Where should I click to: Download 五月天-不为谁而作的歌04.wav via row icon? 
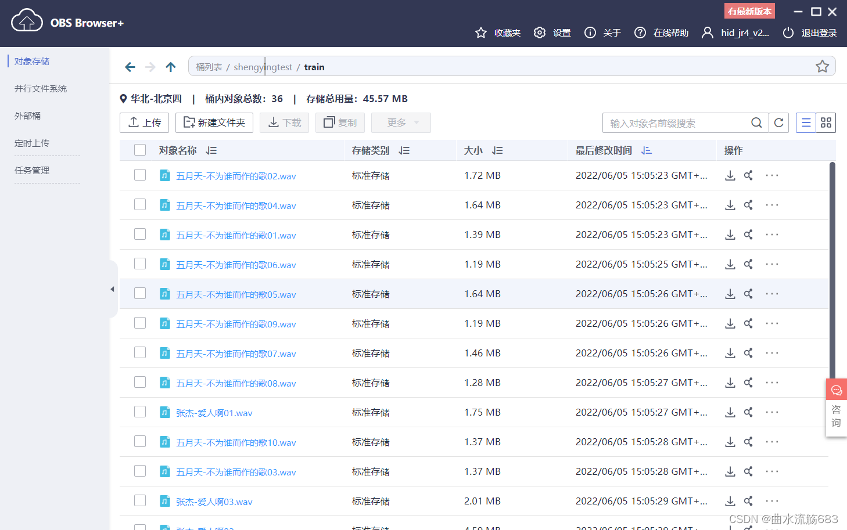click(730, 205)
